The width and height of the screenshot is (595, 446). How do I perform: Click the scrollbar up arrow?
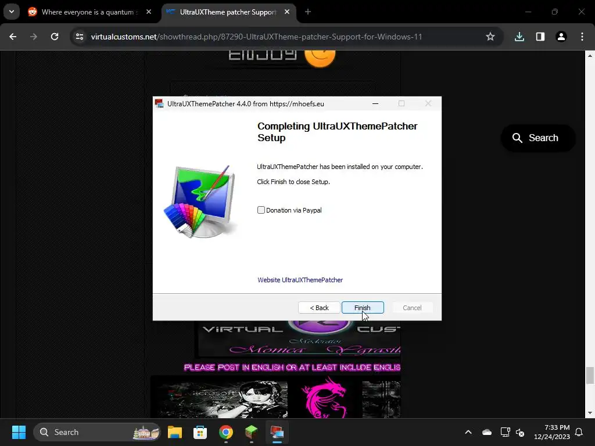coord(590,56)
